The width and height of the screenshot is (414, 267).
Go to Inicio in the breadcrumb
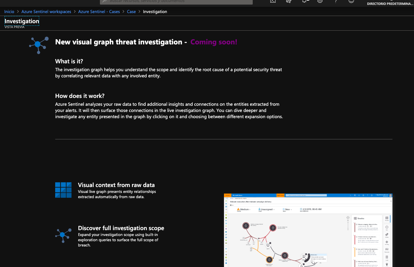click(9, 11)
